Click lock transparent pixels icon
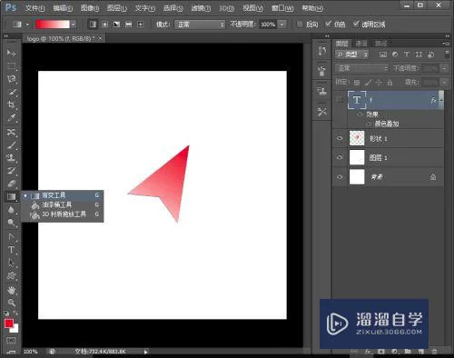This screenshot has width=454, height=358. coord(357,83)
